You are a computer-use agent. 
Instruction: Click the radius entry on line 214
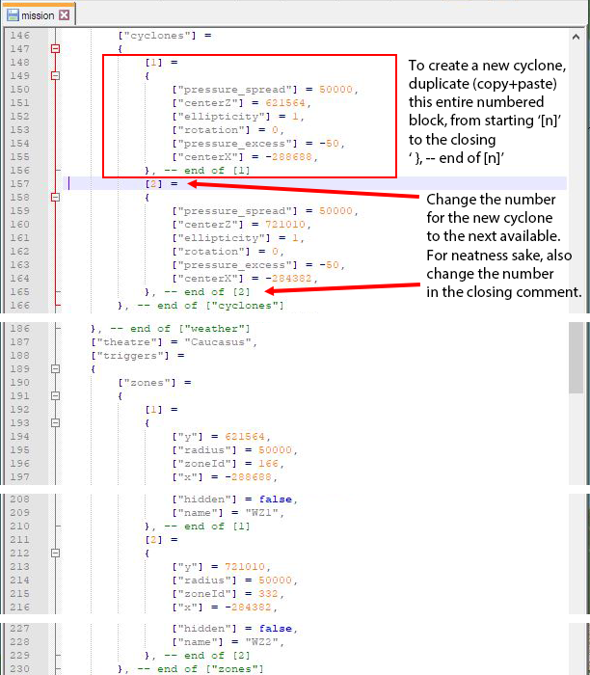[x=234, y=580]
